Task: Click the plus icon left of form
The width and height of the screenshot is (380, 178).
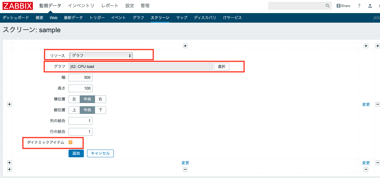Action: pos(10,104)
